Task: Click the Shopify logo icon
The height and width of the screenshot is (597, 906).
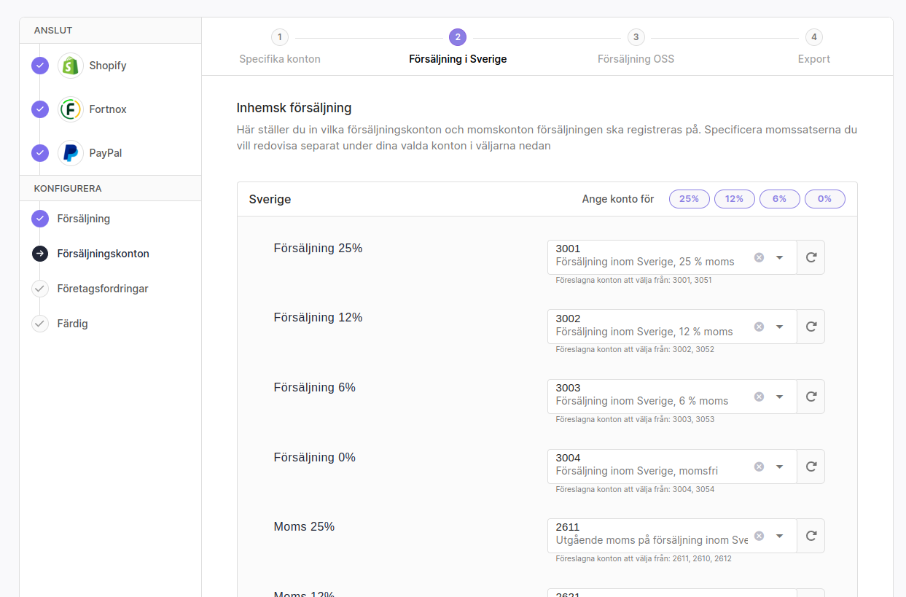Action: click(71, 66)
